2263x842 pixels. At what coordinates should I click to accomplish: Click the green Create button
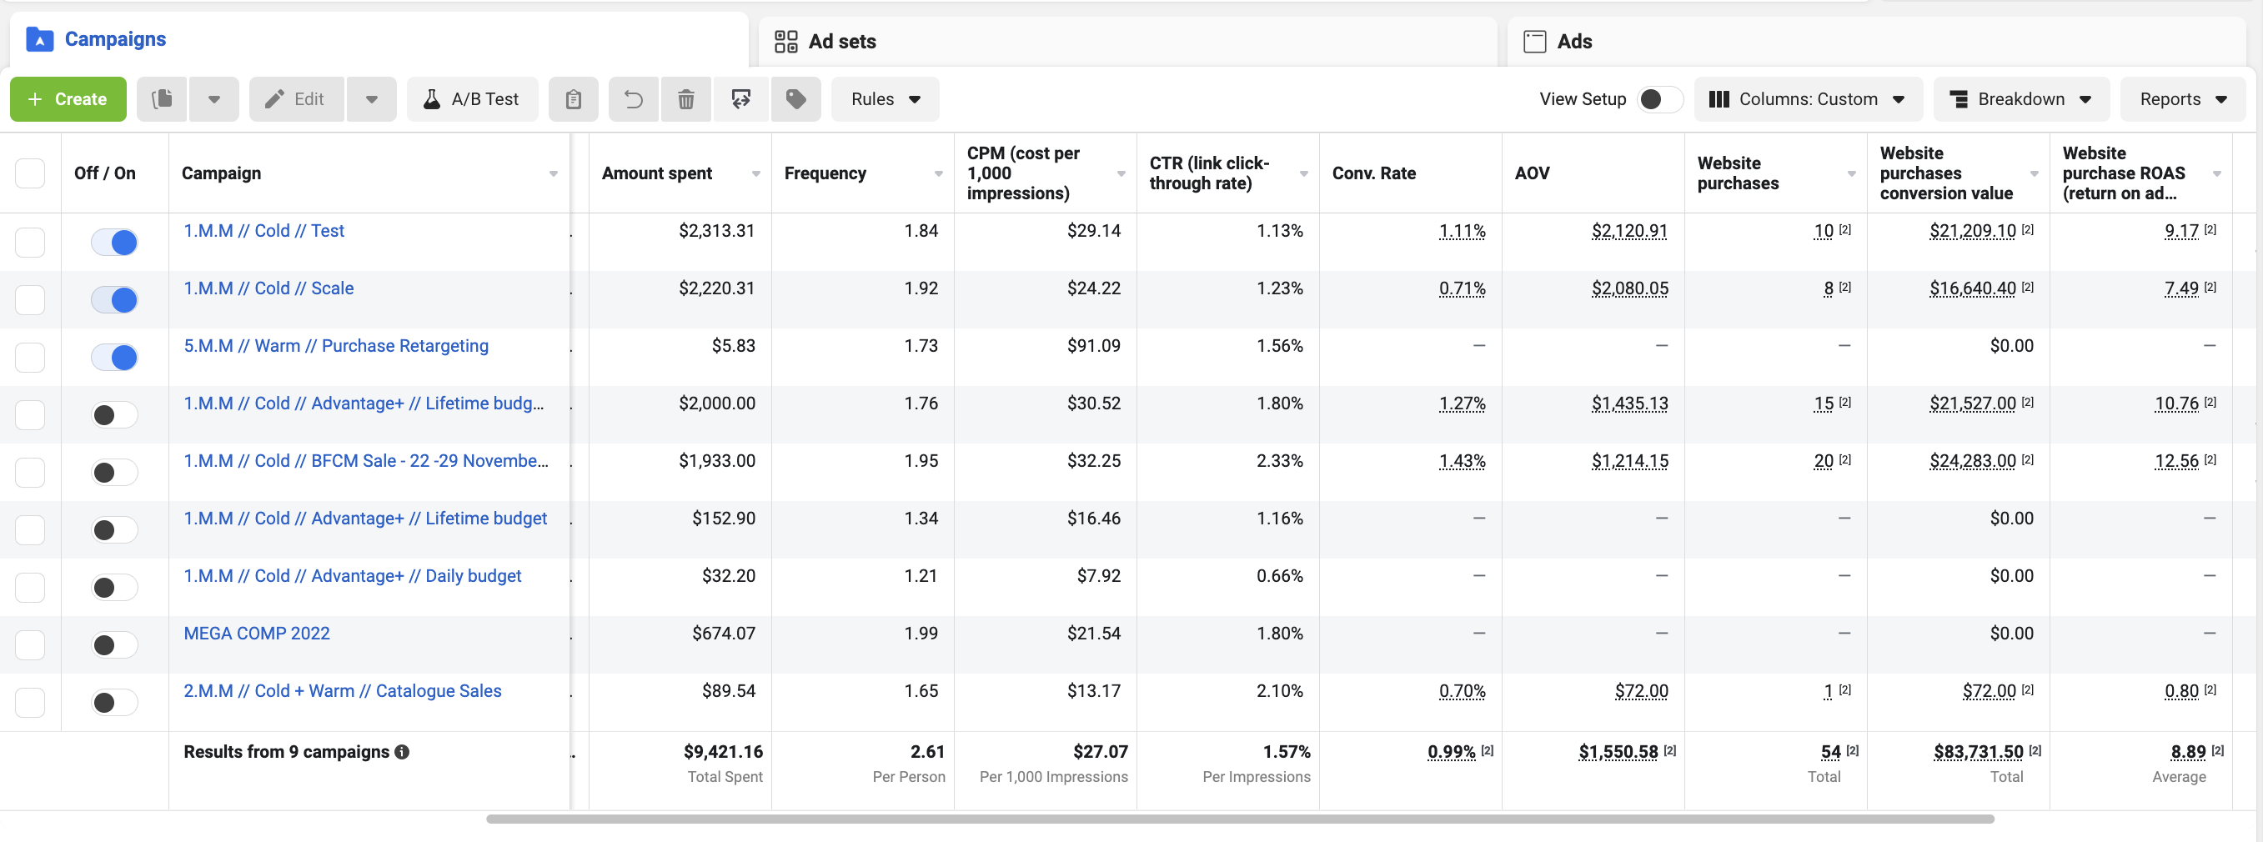[x=68, y=99]
